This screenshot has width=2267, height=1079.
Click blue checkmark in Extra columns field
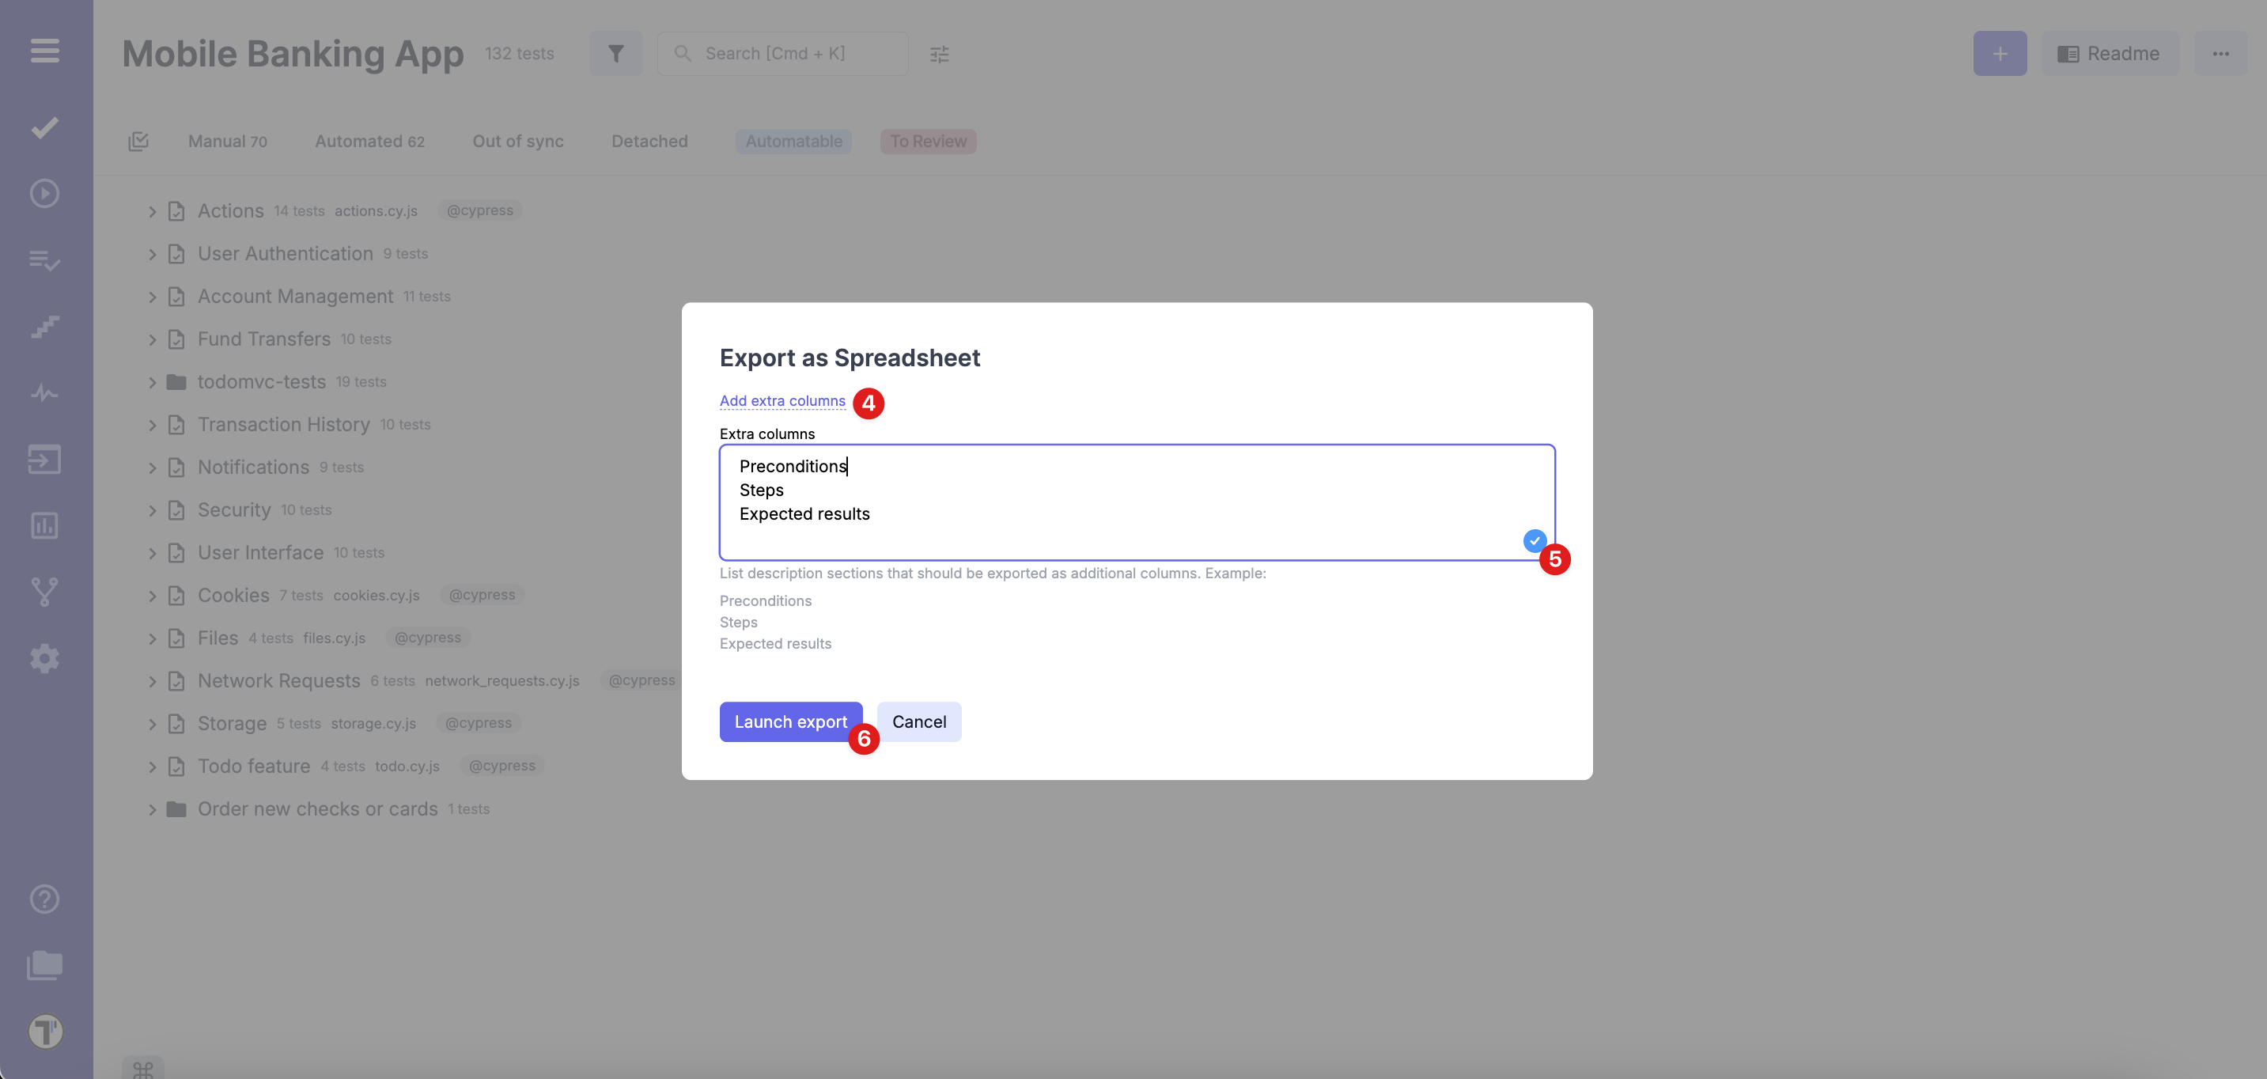pyautogui.click(x=1534, y=540)
